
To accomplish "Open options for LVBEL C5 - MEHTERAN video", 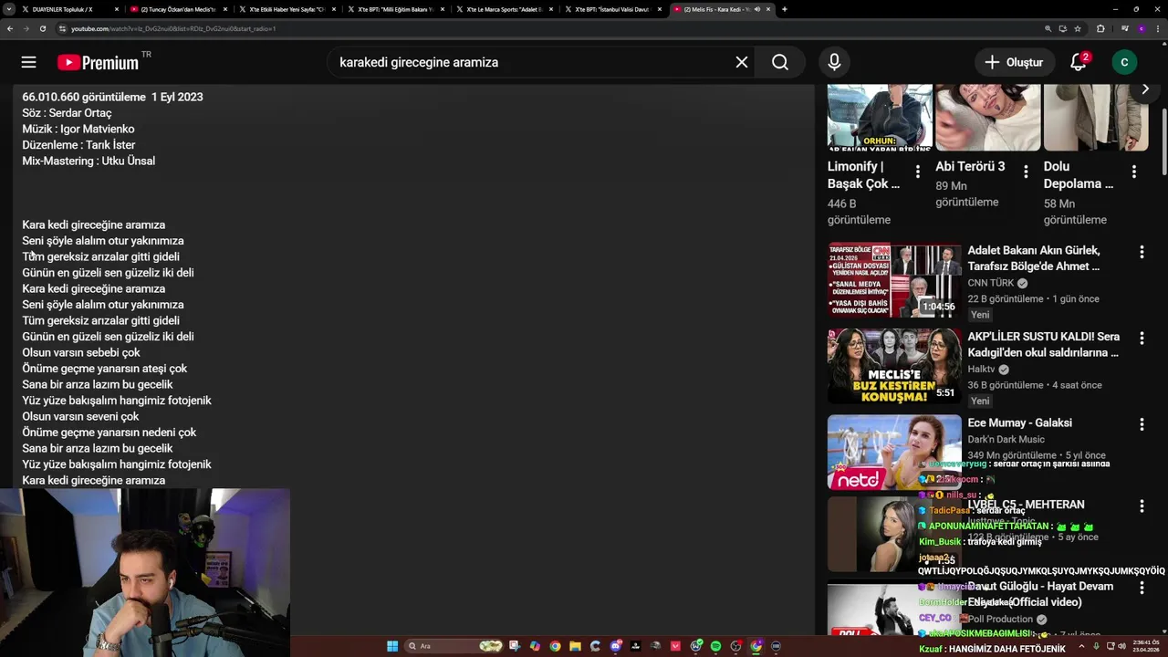I will pos(1141,506).
